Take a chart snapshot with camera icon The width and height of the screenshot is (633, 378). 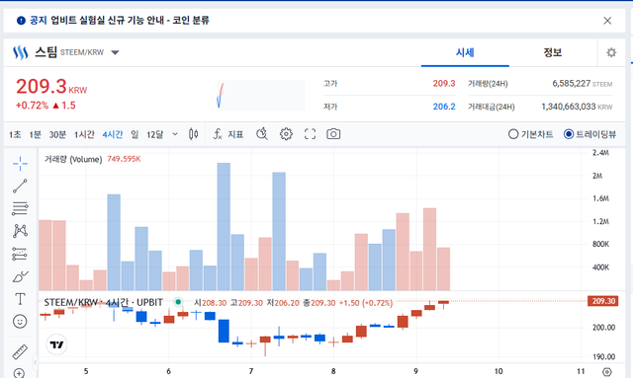point(333,134)
